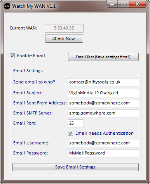The width and height of the screenshot is (150, 184).
Task: Click the Email Settings group title
Action: pyautogui.click(x=28, y=71)
